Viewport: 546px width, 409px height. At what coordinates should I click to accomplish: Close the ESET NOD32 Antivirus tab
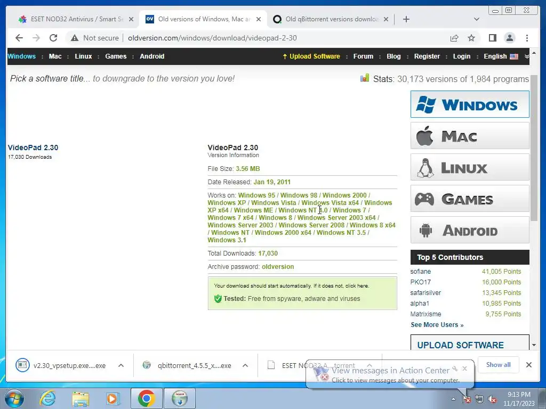(x=131, y=19)
